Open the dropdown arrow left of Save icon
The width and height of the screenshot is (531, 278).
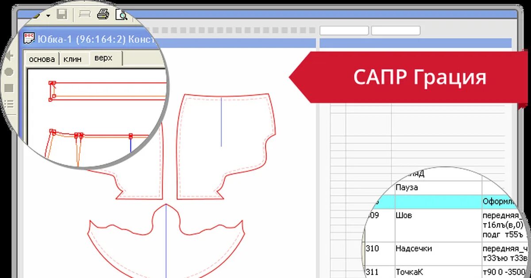tap(48, 15)
